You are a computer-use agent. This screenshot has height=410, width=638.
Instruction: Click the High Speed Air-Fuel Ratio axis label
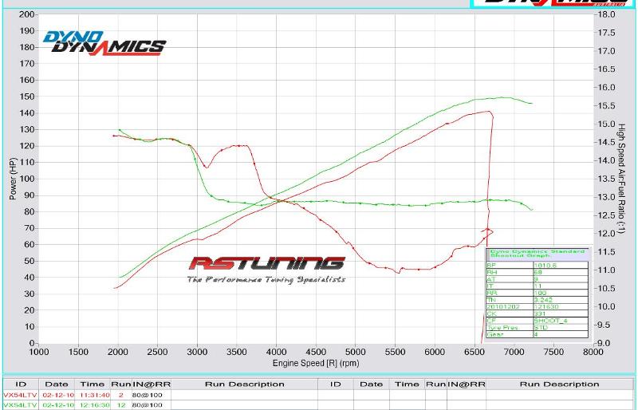tap(622, 179)
